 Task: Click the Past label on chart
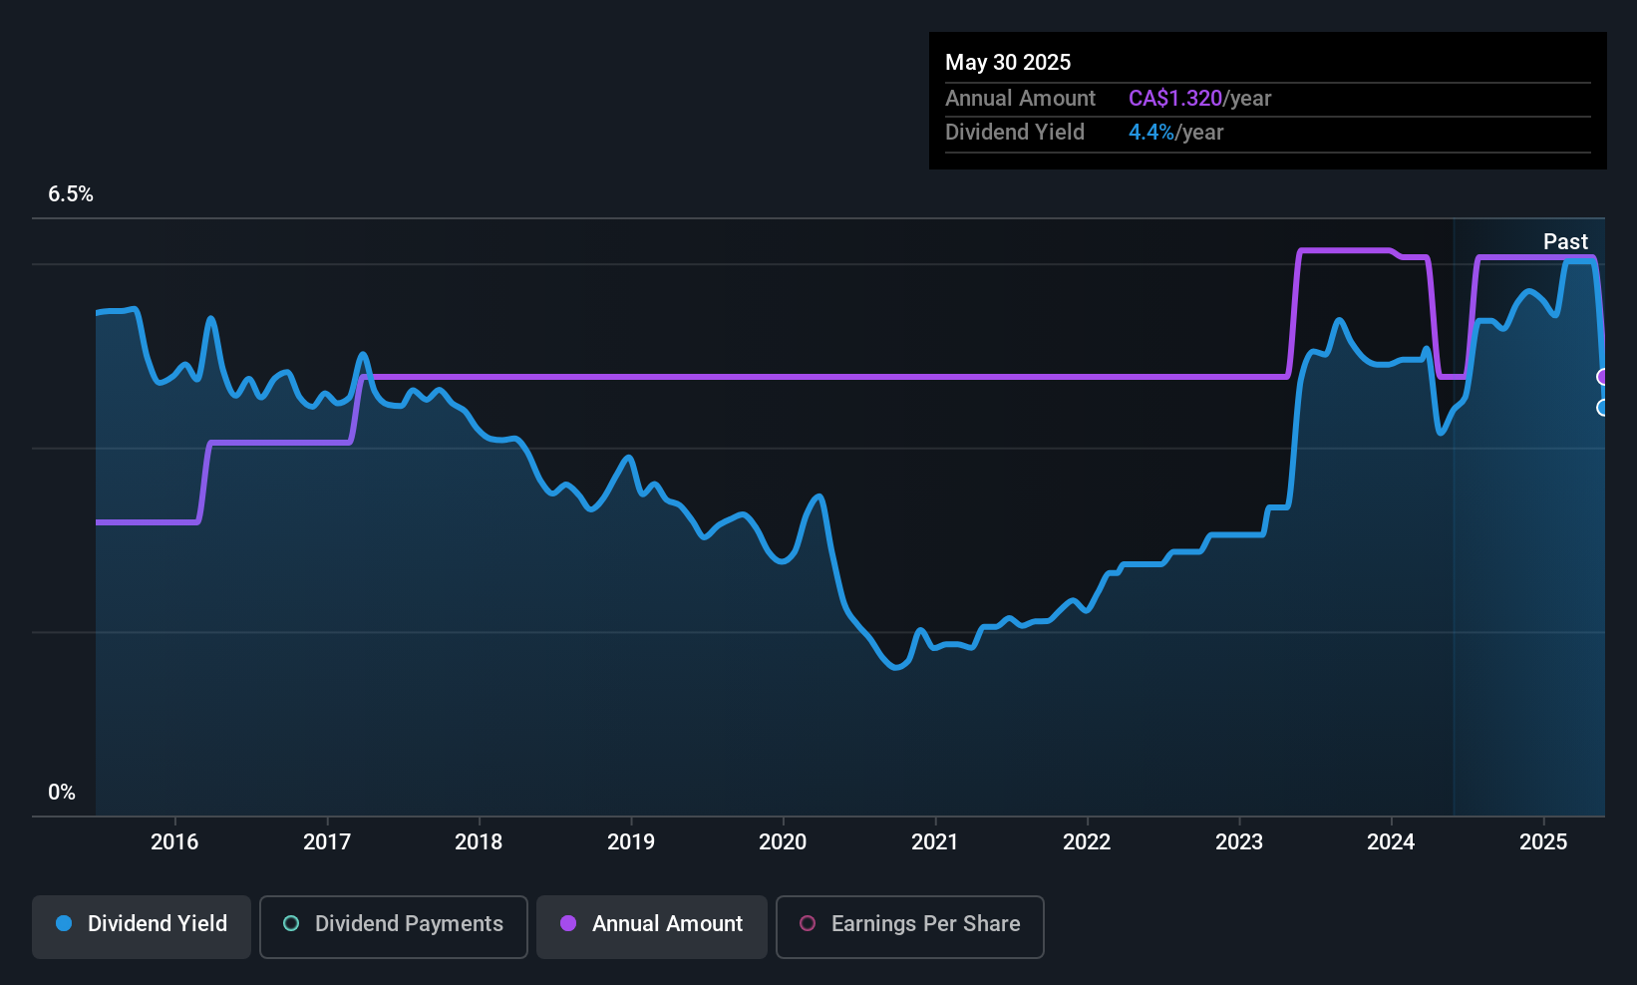click(x=1565, y=242)
